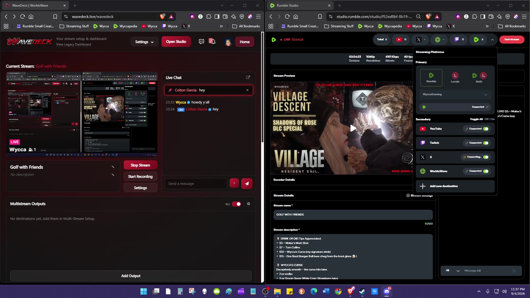Bookmark the WaveDeck page
The height and width of the screenshot is (298, 530).
point(55,17)
